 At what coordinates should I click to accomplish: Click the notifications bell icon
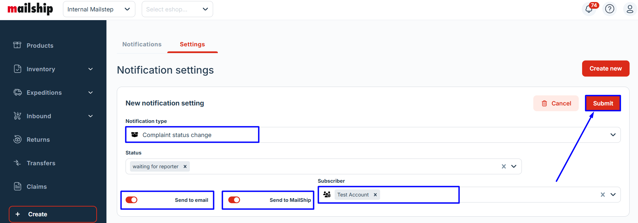589,9
